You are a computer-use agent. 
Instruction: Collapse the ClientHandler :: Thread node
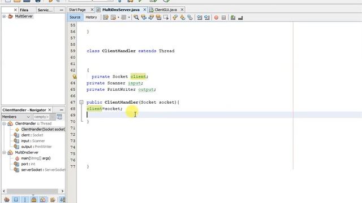4,123
